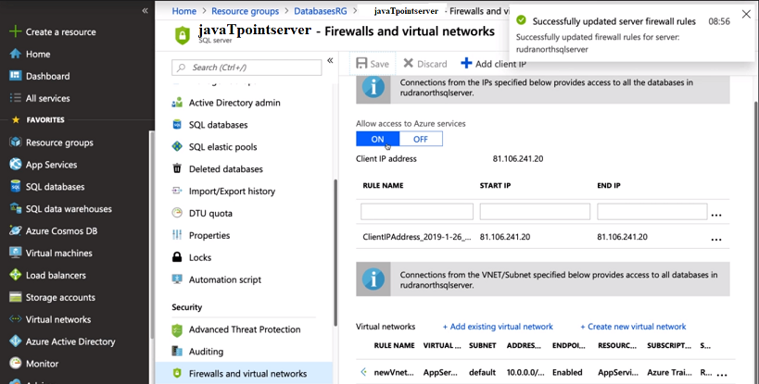Open Resource groups favorite icon
The width and height of the screenshot is (759, 384).
click(16, 142)
